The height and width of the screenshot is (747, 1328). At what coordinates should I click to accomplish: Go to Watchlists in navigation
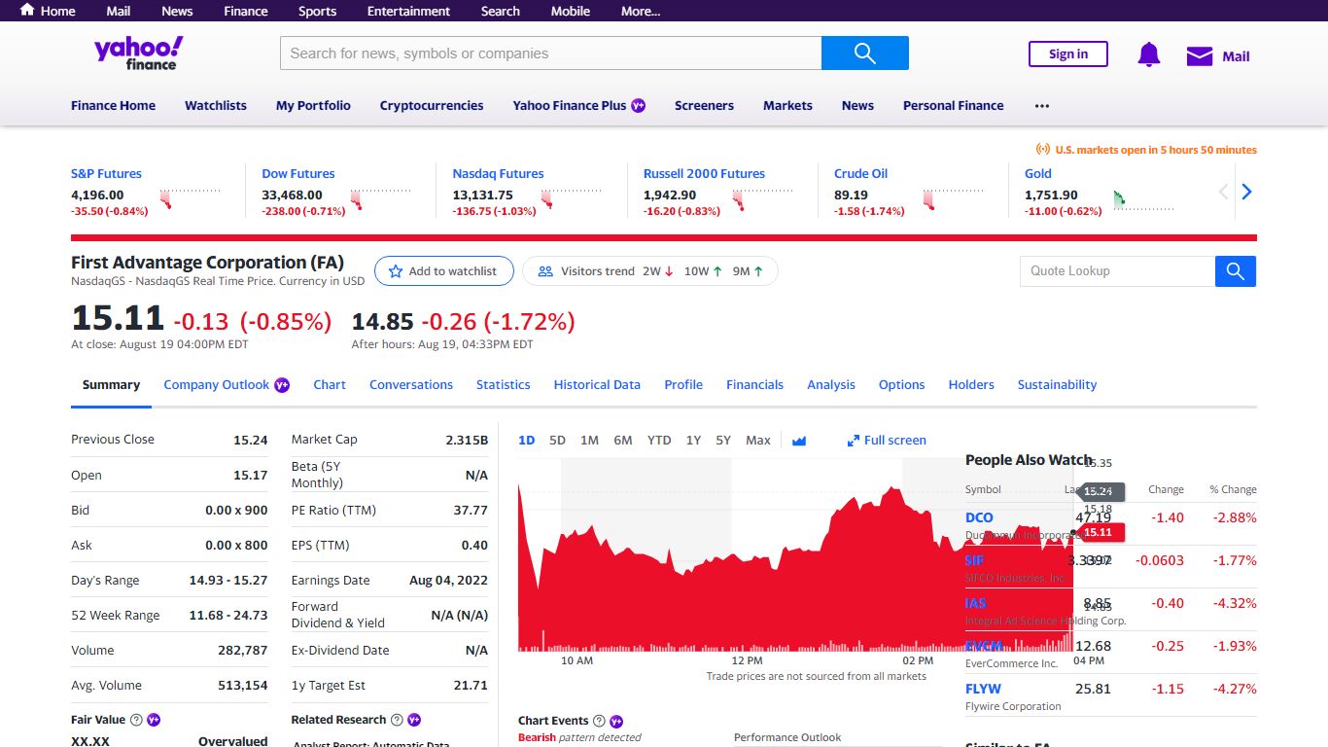click(216, 105)
